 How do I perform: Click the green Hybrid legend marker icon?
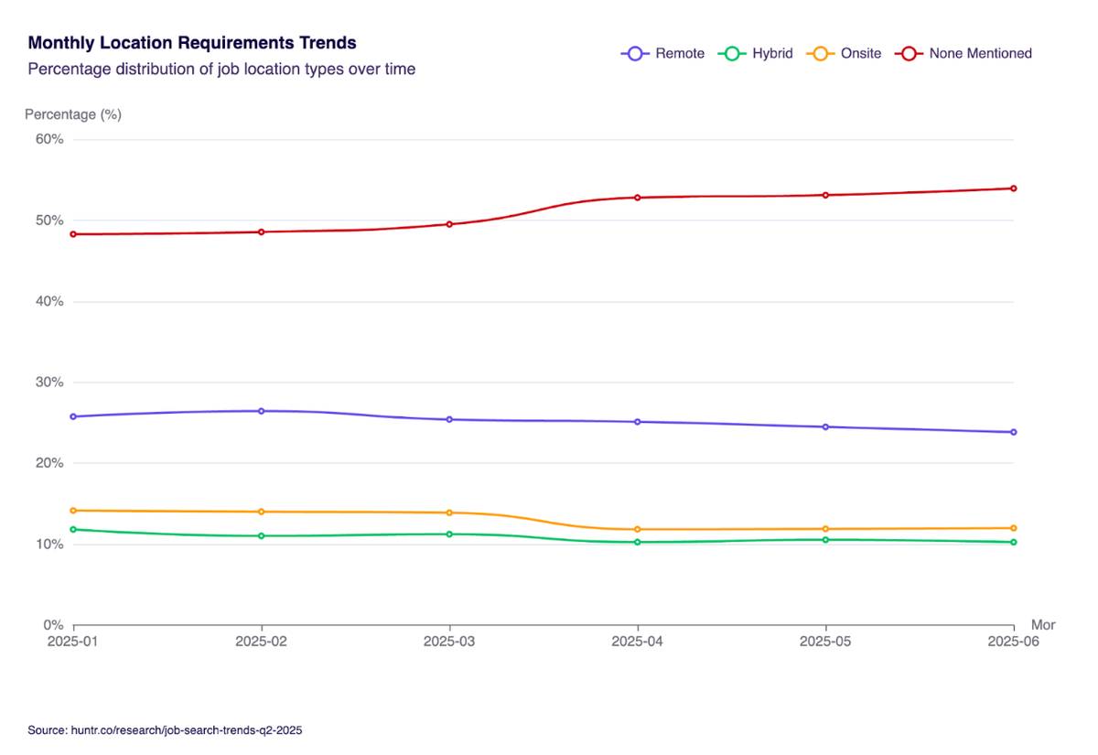pos(730,53)
